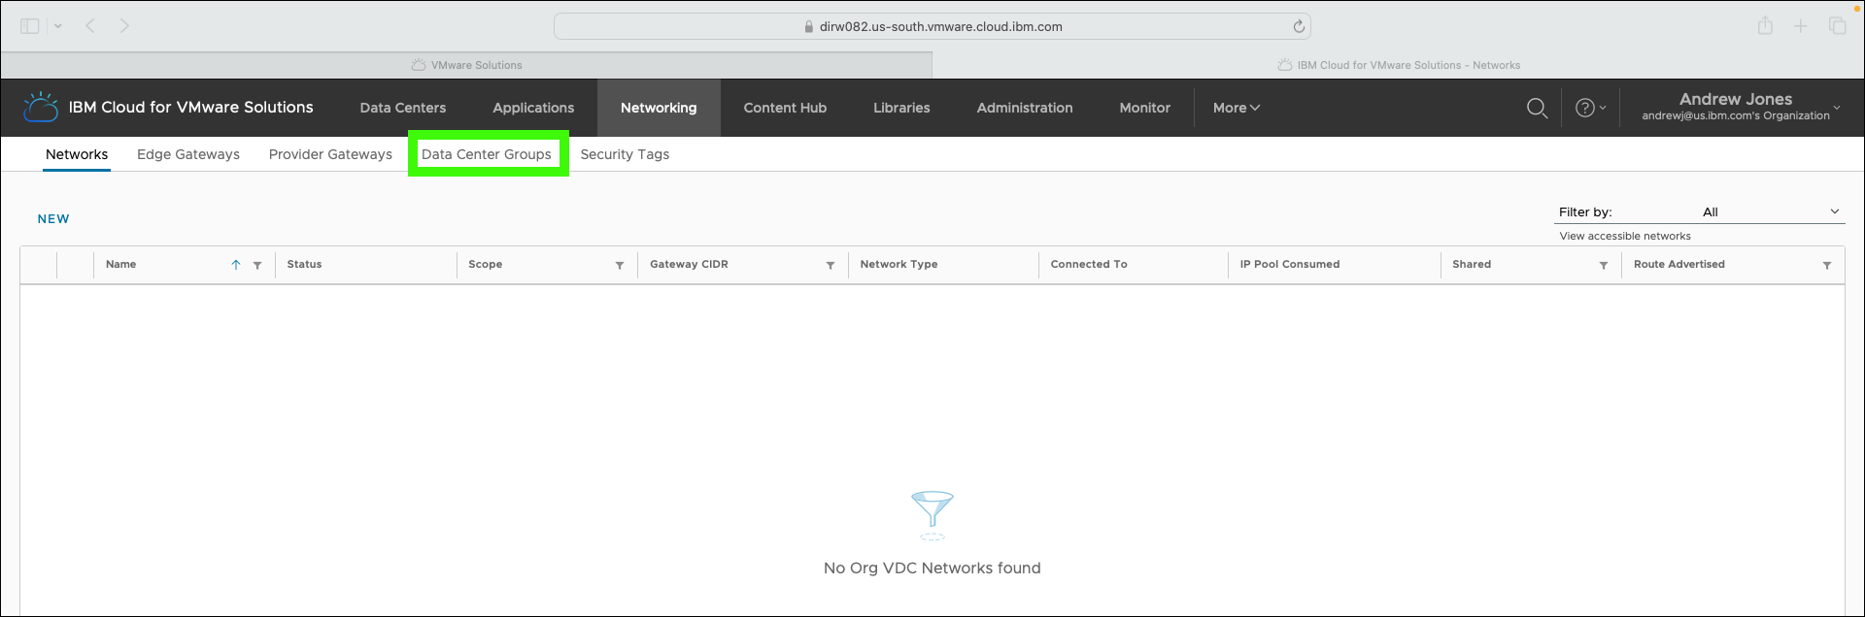This screenshot has height=617, width=1865.
Task: Open the Andrew Jones account menu
Action: click(x=1741, y=107)
